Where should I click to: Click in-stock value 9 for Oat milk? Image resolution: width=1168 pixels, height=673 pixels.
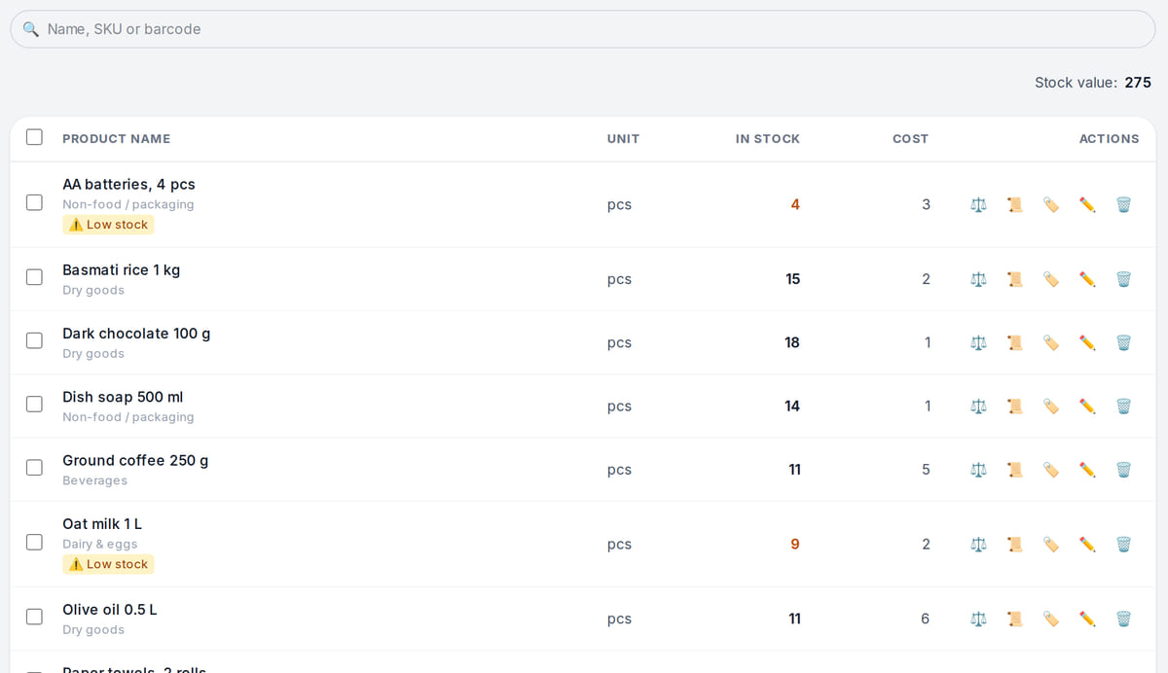[x=795, y=544]
